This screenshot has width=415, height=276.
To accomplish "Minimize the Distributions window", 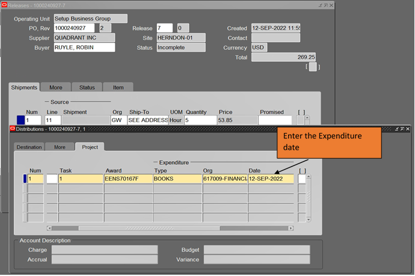I will click(x=397, y=129).
